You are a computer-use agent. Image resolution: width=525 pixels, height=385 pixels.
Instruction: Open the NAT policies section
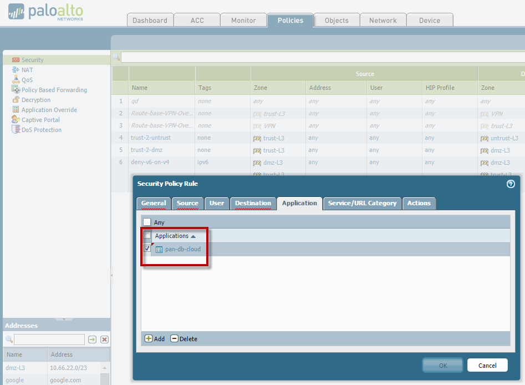click(24, 69)
